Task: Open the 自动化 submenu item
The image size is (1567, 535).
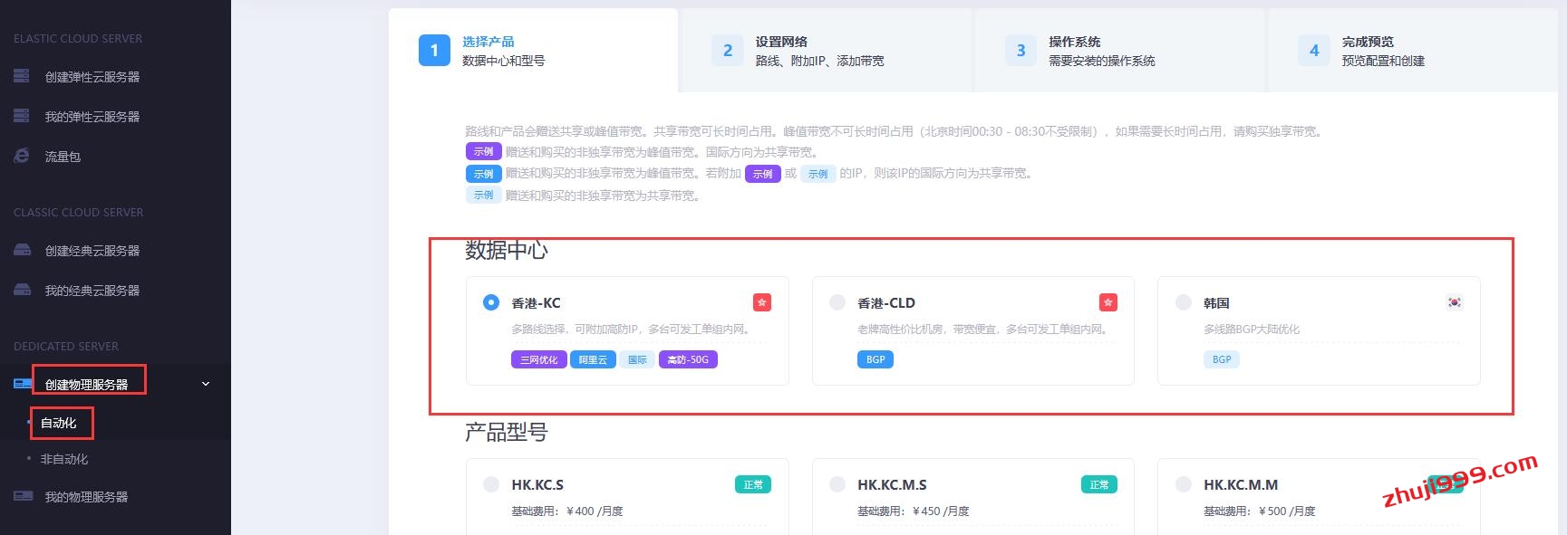Action: [x=59, y=423]
